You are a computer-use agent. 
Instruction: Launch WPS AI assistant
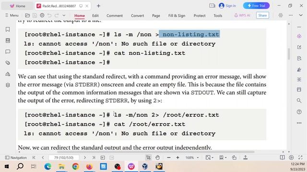pos(242,15)
